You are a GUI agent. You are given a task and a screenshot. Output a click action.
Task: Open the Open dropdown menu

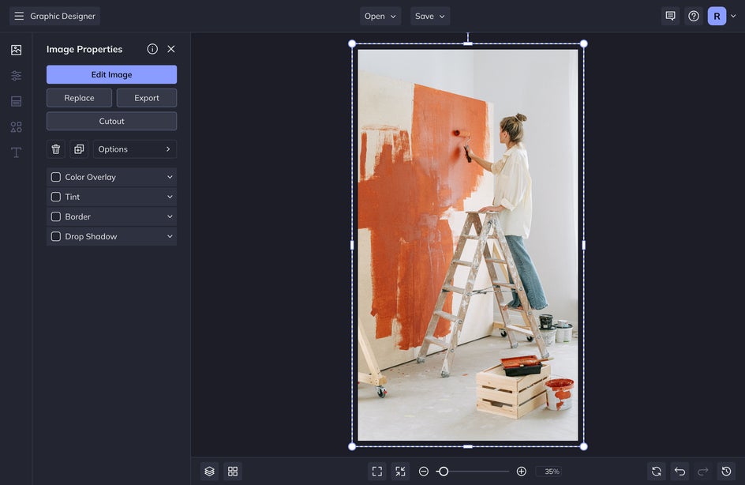tap(380, 16)
